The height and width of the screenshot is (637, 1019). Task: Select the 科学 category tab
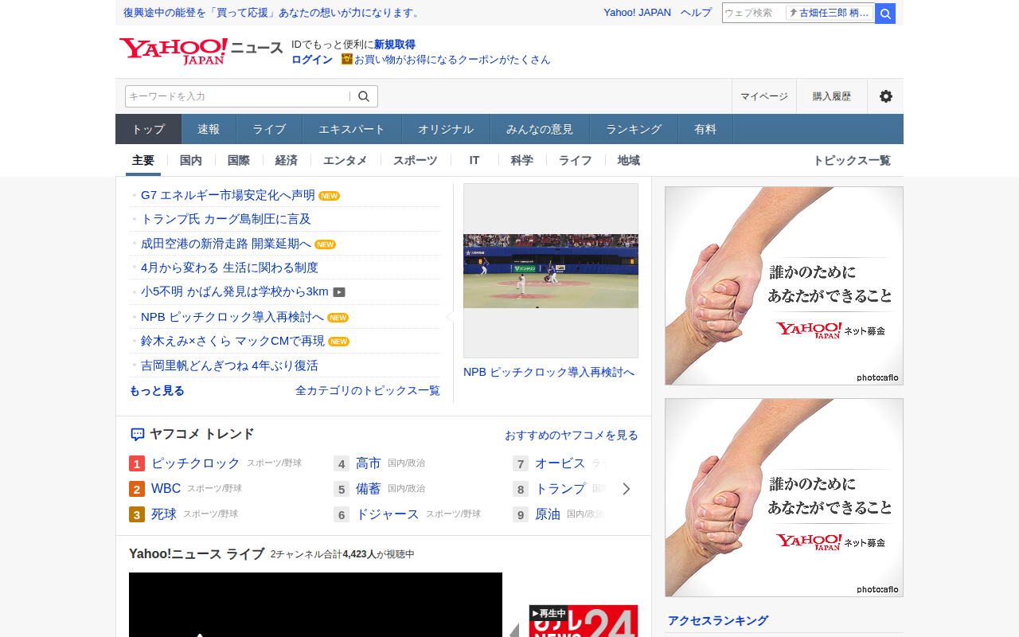pos(522,160)
